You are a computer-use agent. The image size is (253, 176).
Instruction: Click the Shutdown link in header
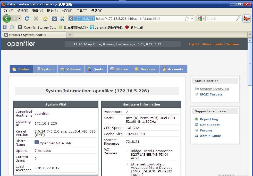pyautogui.click(x=232, y=44)
